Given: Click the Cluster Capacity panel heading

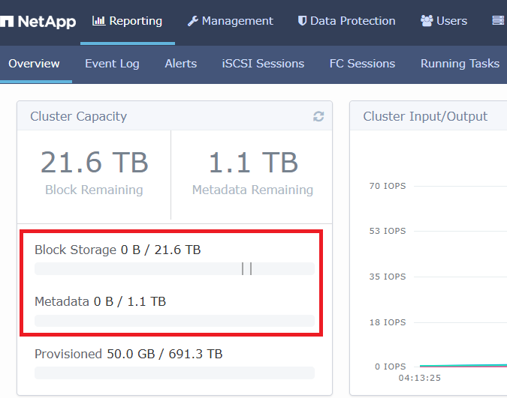Looking at the screenshot, I should coord(78,116).
